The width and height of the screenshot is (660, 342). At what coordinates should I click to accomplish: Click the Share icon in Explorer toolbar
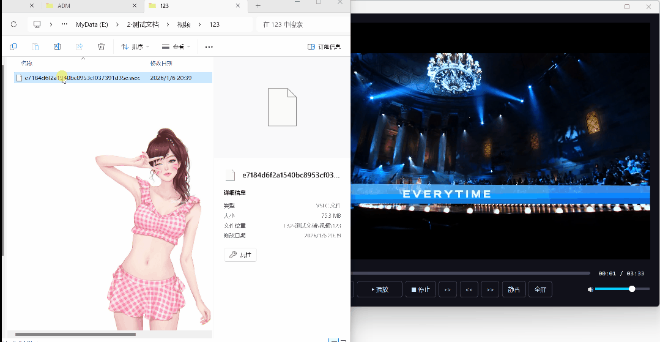click(80, 46)
